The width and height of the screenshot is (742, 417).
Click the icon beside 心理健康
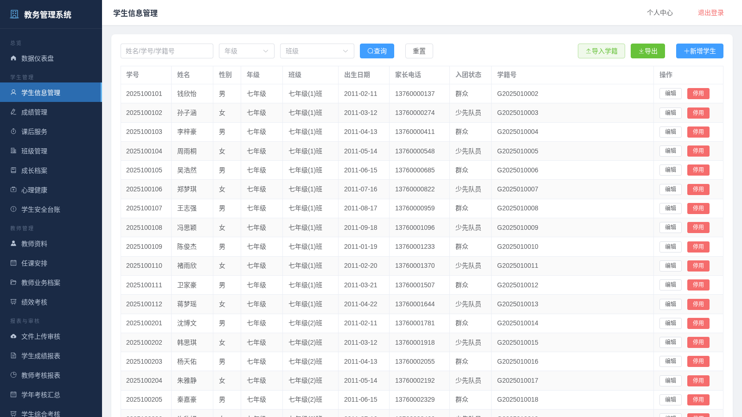13,190
